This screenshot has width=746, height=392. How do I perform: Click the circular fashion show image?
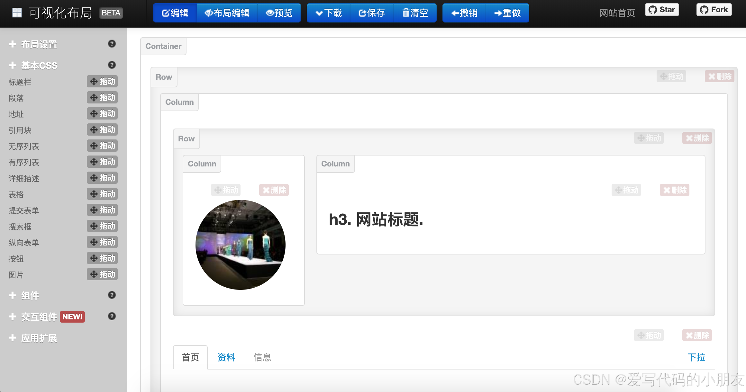[240, 244]
